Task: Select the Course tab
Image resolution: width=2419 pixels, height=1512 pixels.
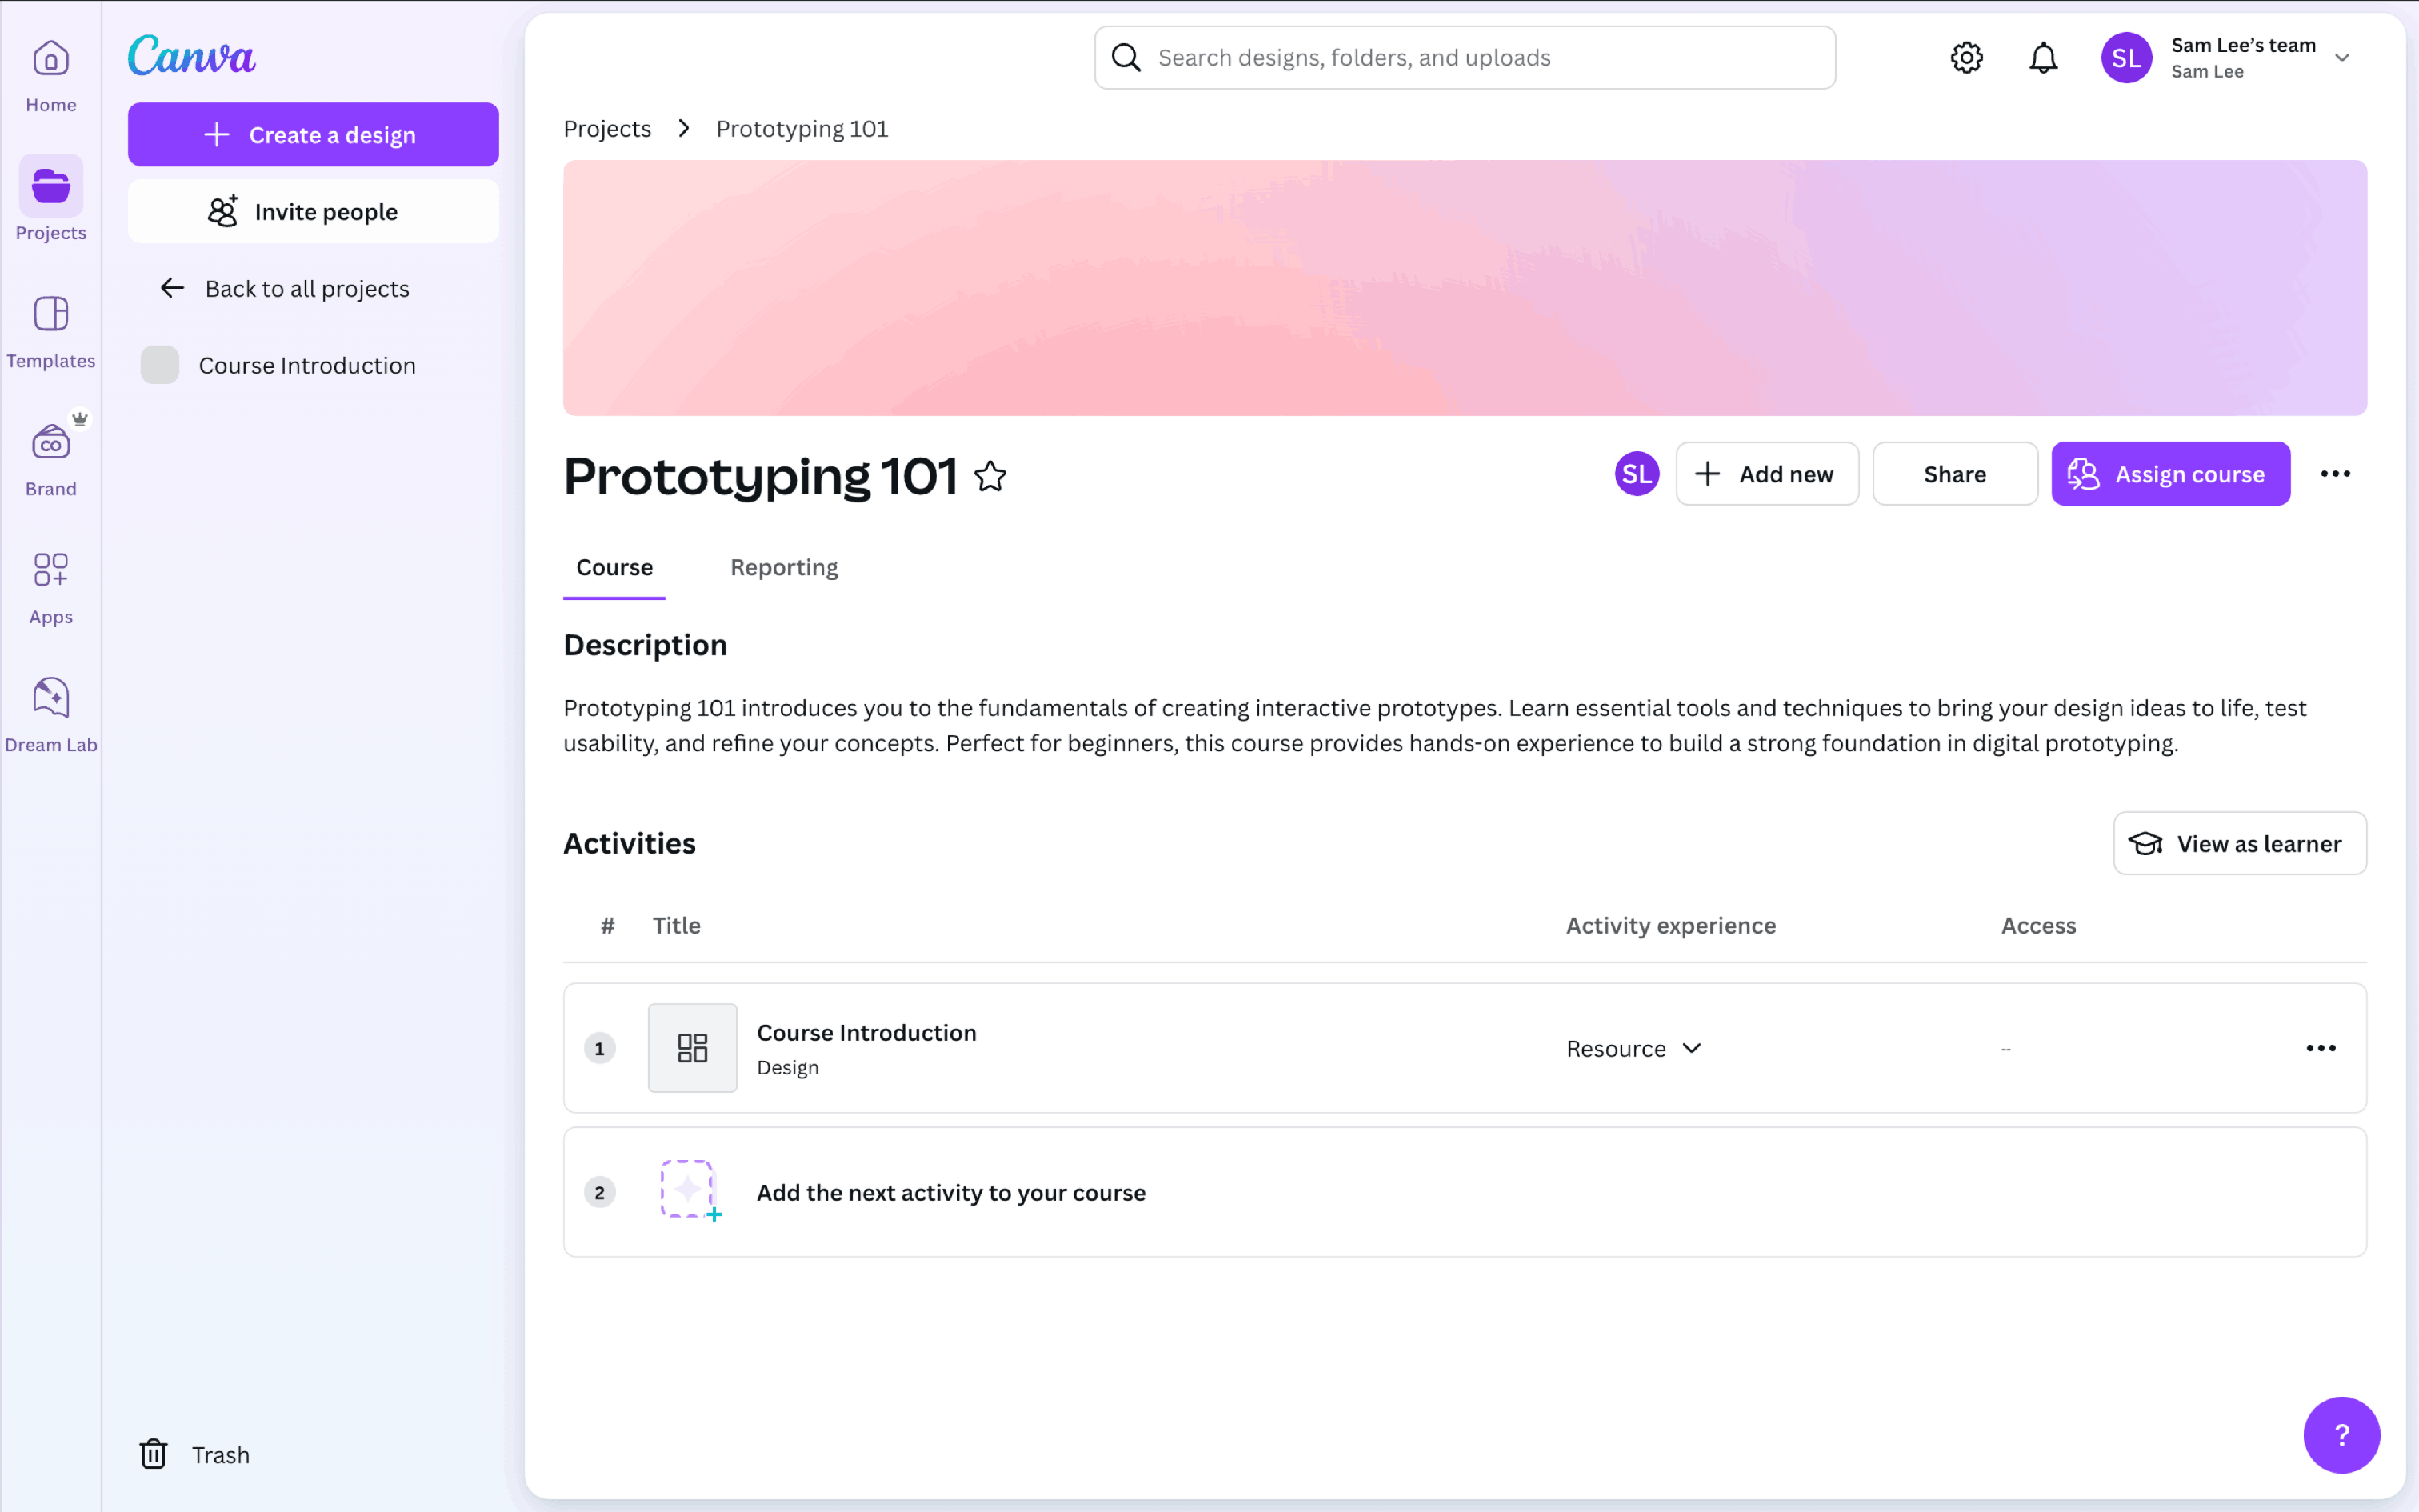Action: coord(614,567)
